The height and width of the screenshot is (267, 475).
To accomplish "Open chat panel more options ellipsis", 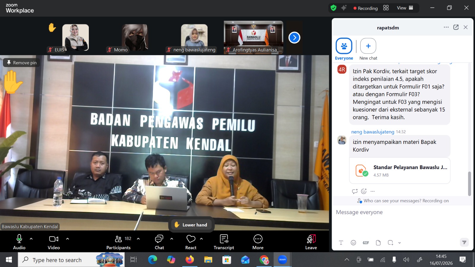I will 446,27.
